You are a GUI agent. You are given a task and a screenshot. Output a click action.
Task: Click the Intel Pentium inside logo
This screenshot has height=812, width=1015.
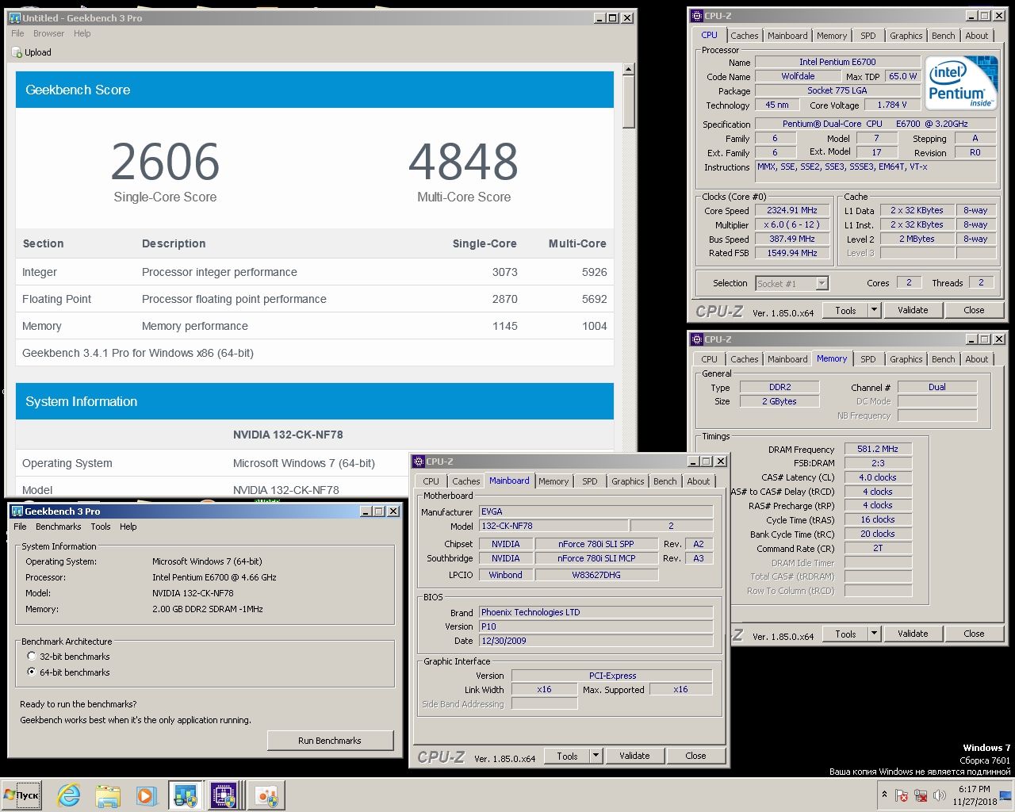pos(960,82)
